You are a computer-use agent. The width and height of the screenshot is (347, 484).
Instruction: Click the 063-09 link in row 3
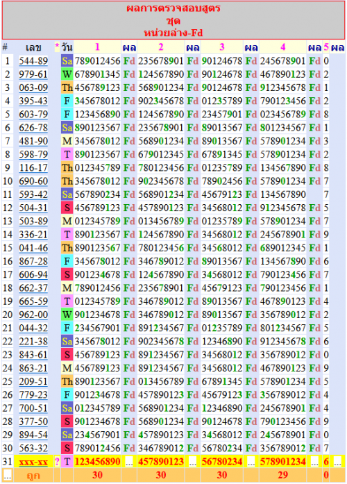coord(33,87)
